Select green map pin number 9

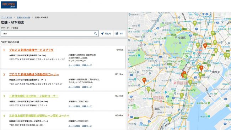tap(182, 96)
